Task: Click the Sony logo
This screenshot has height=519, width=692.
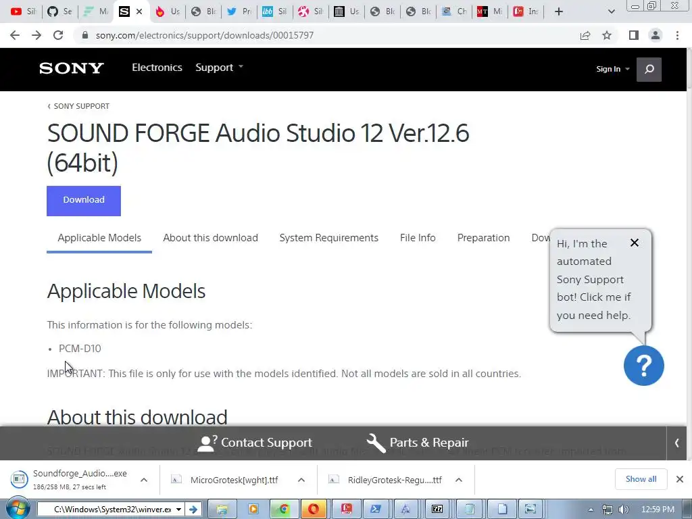Action: point(72,68)
